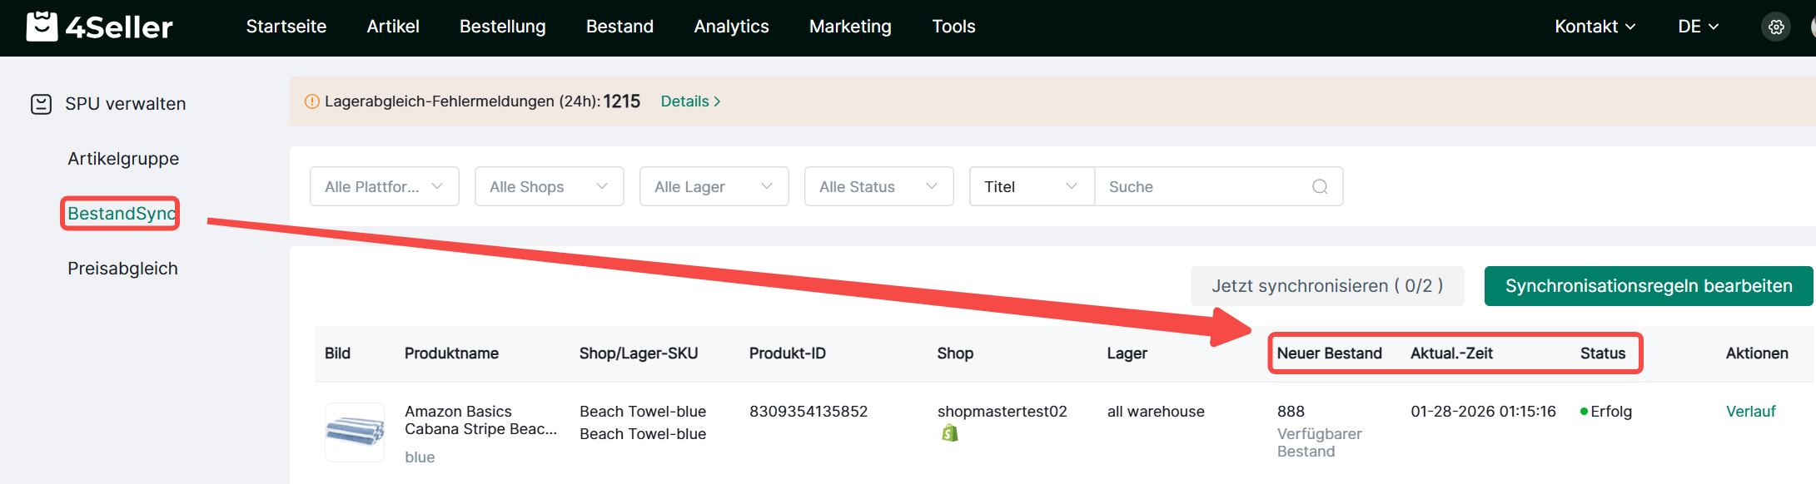The height and width of the screenshot is (484, 1816).
Task: Click the search magnifier icon
Action: (x=1319, y=186)
